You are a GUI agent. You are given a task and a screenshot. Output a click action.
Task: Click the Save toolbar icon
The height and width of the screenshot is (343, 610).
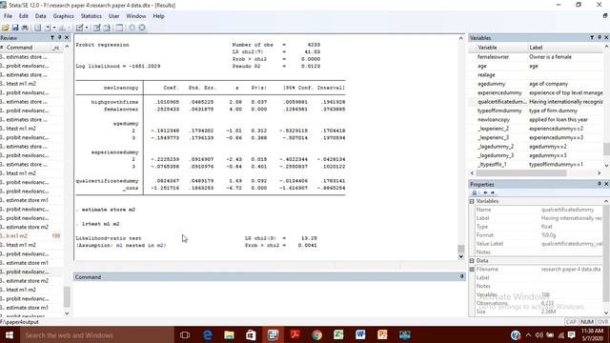point(15,28)
